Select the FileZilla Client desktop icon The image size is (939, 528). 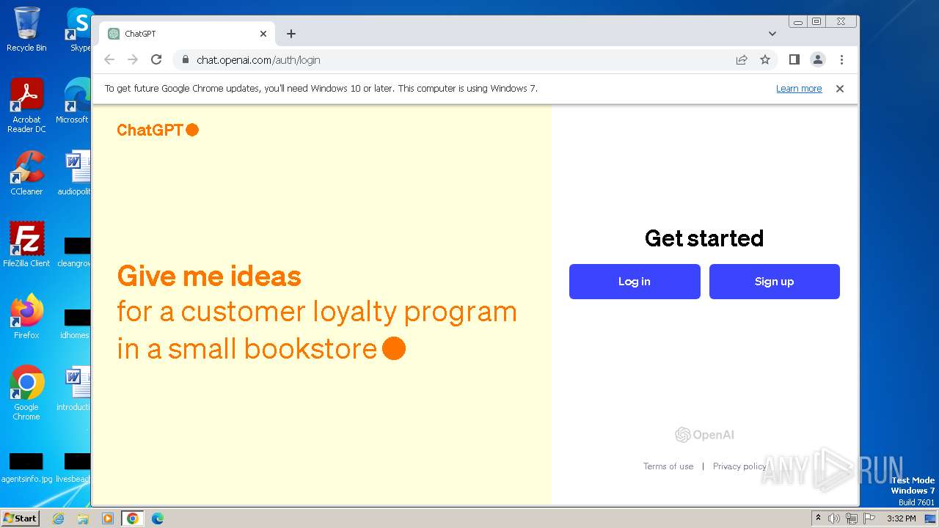tap(26, 244)
